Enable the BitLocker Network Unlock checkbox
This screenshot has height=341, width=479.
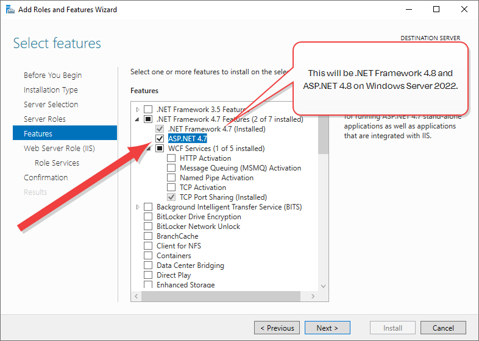pos(148,227)
